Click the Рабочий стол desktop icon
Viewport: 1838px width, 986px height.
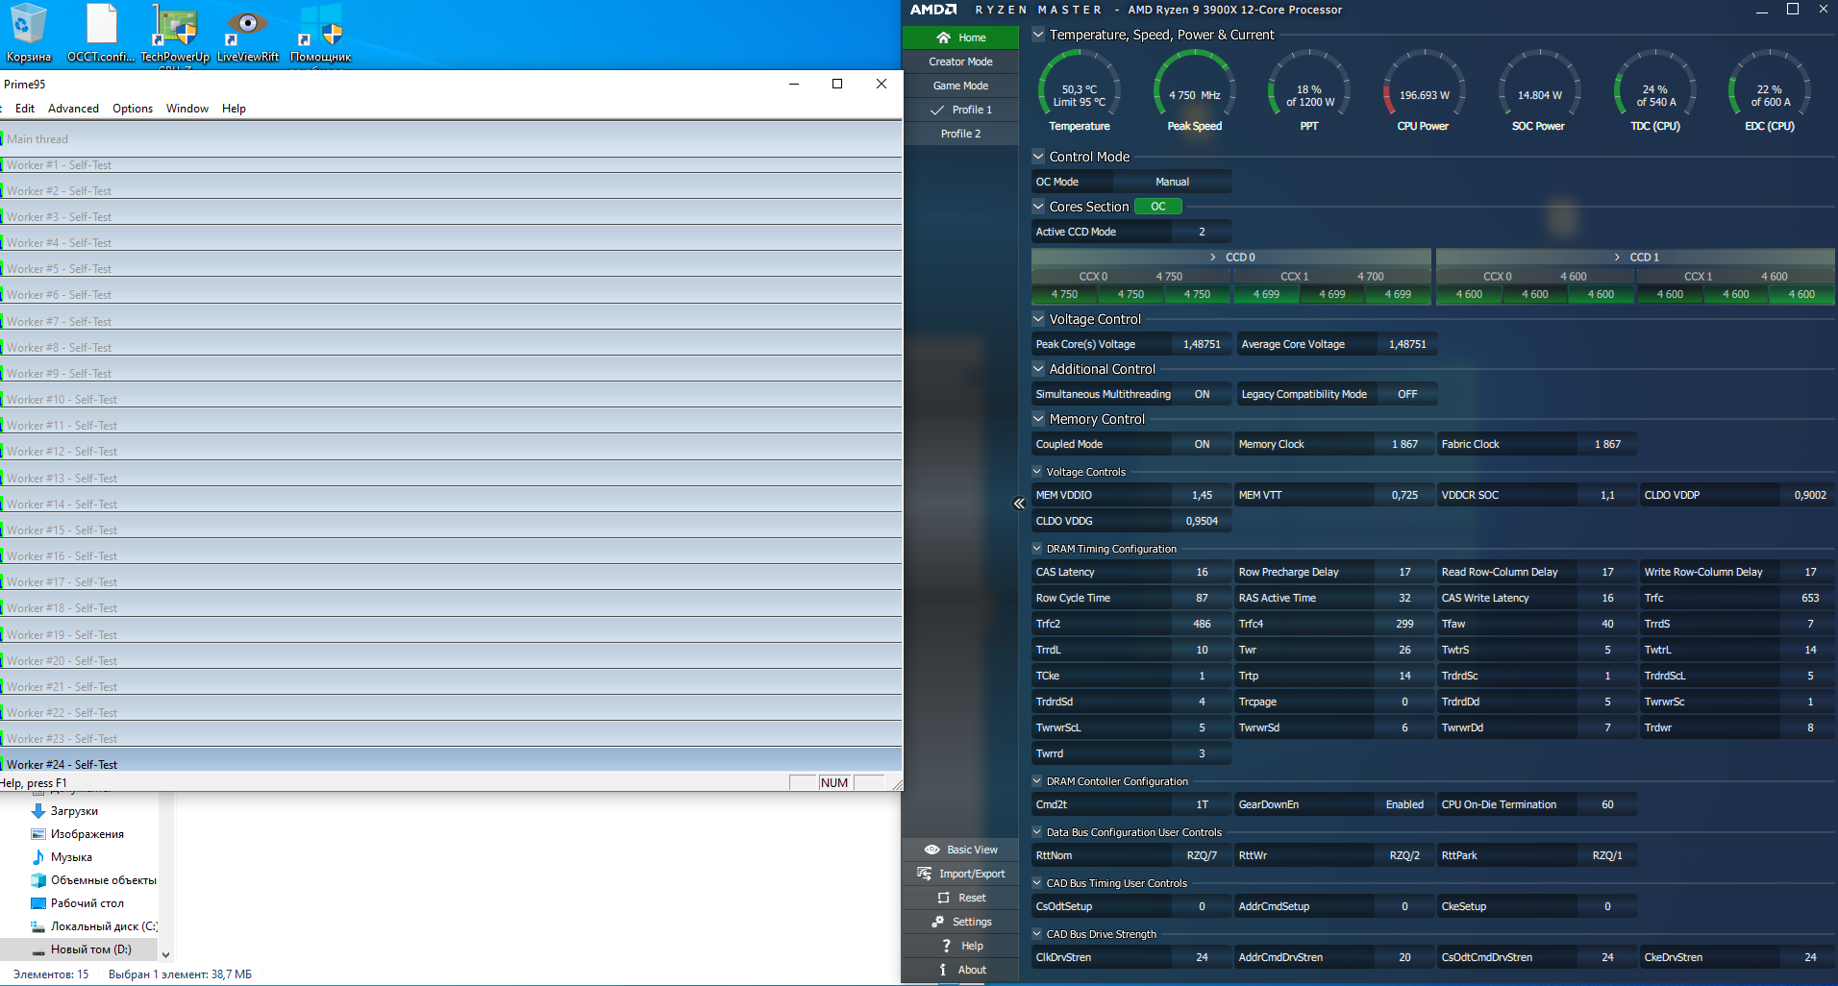pyautogui.click(x=38, y=903)
